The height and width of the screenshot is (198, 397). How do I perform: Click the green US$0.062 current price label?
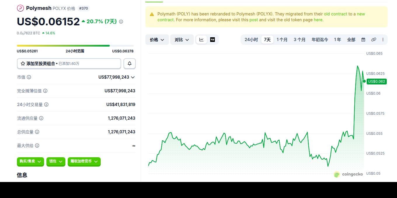[377, 82]
